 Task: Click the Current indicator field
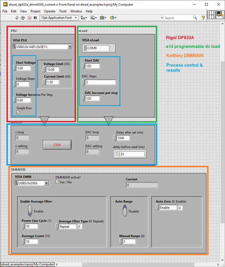point(142,185)
